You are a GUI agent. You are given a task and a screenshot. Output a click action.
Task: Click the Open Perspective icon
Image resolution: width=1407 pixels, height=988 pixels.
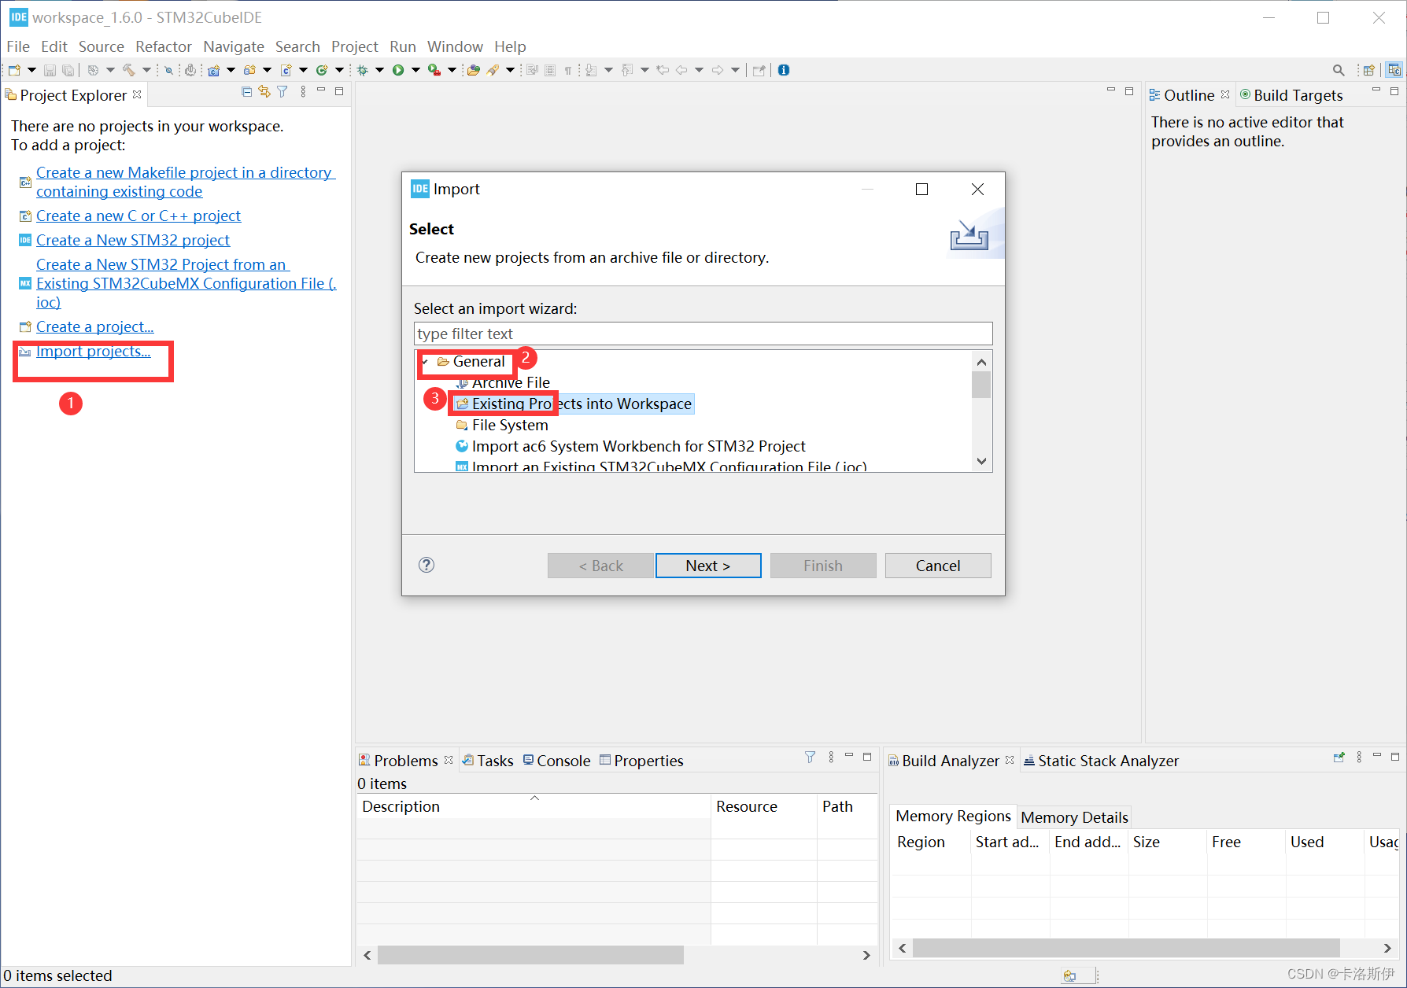point(1369,70)
